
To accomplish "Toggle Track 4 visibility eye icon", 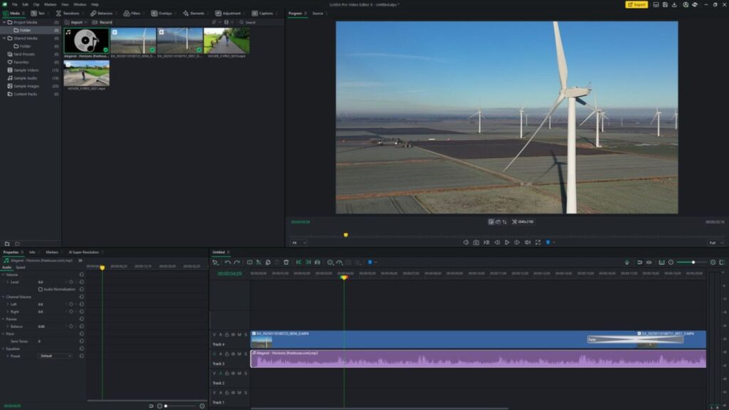I will 233,335.
